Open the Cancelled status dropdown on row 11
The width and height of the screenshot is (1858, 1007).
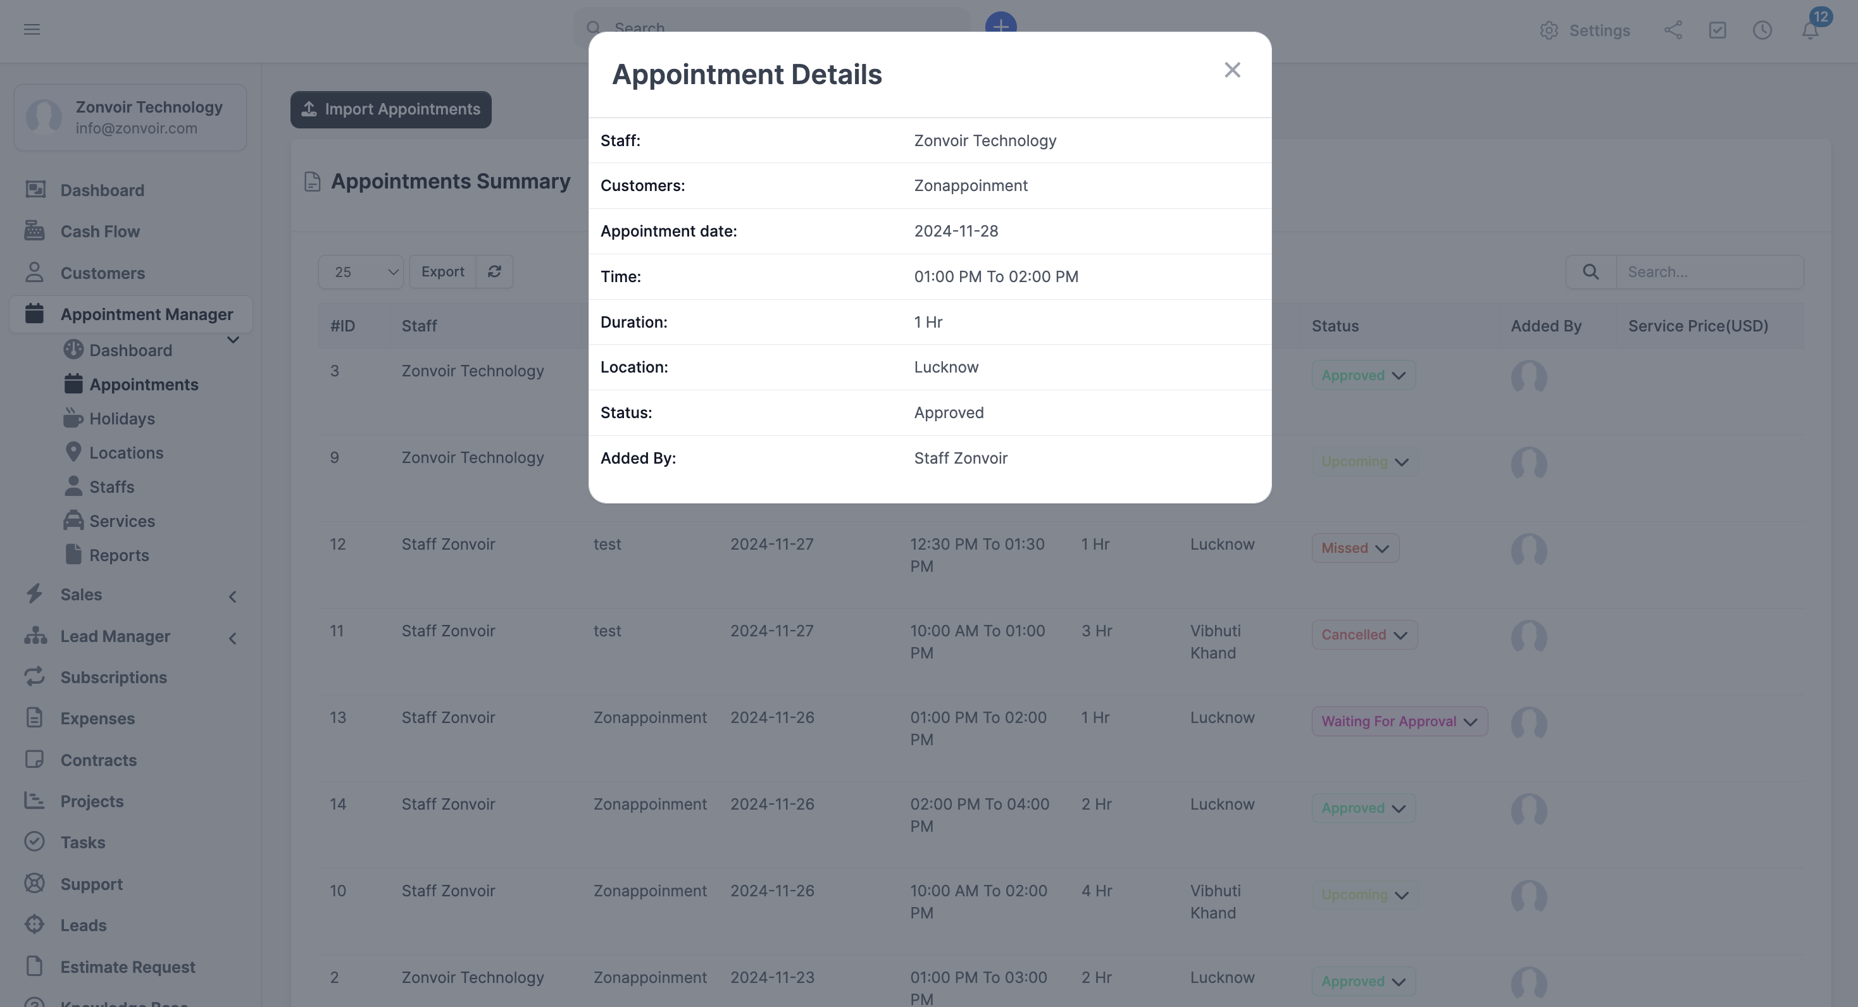click(1364, 634)
